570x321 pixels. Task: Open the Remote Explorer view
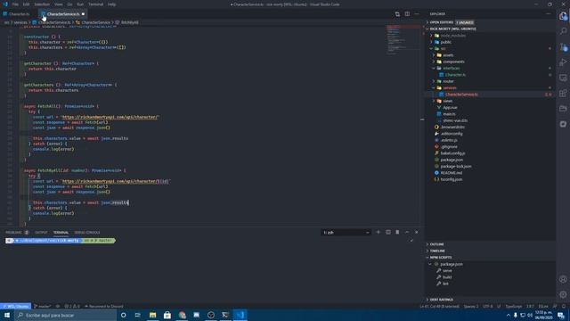click(x=563, y=78)
